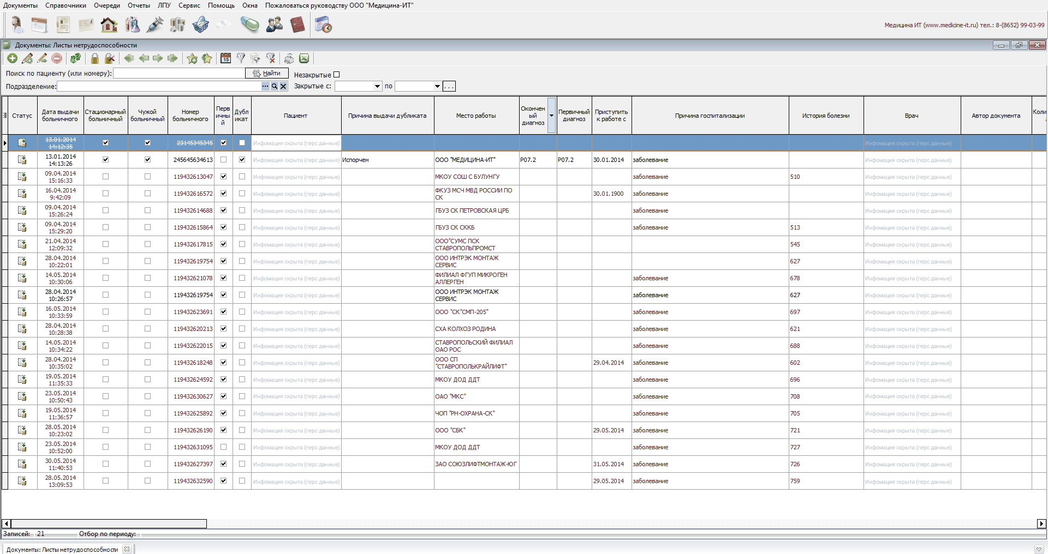Open the Справочники menu
The image size is (1048, 554).
tap(65, 5)
